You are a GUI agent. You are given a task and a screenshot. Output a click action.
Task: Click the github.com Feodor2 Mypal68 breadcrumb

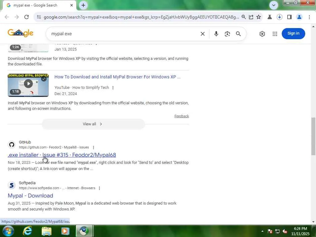(x=54, y=147)
